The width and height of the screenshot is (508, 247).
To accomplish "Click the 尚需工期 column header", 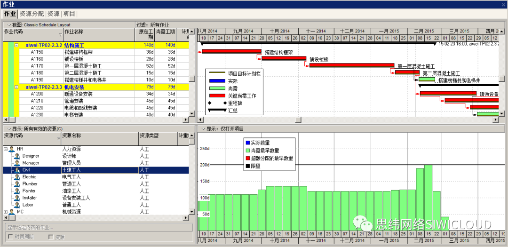I will pos(166,34).
